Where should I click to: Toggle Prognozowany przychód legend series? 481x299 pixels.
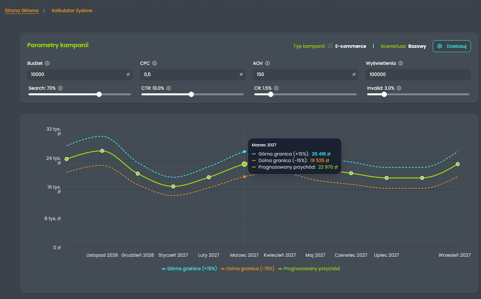(x=309, y=269)
